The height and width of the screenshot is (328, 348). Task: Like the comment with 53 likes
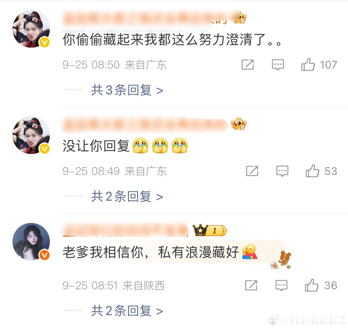(312, 171)
